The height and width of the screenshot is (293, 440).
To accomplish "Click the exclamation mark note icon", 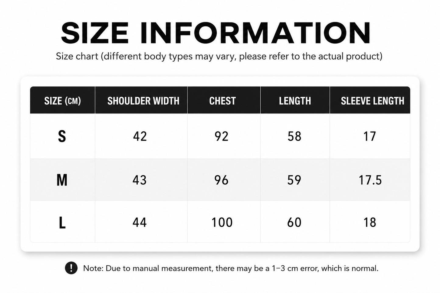I will [71, 268].
